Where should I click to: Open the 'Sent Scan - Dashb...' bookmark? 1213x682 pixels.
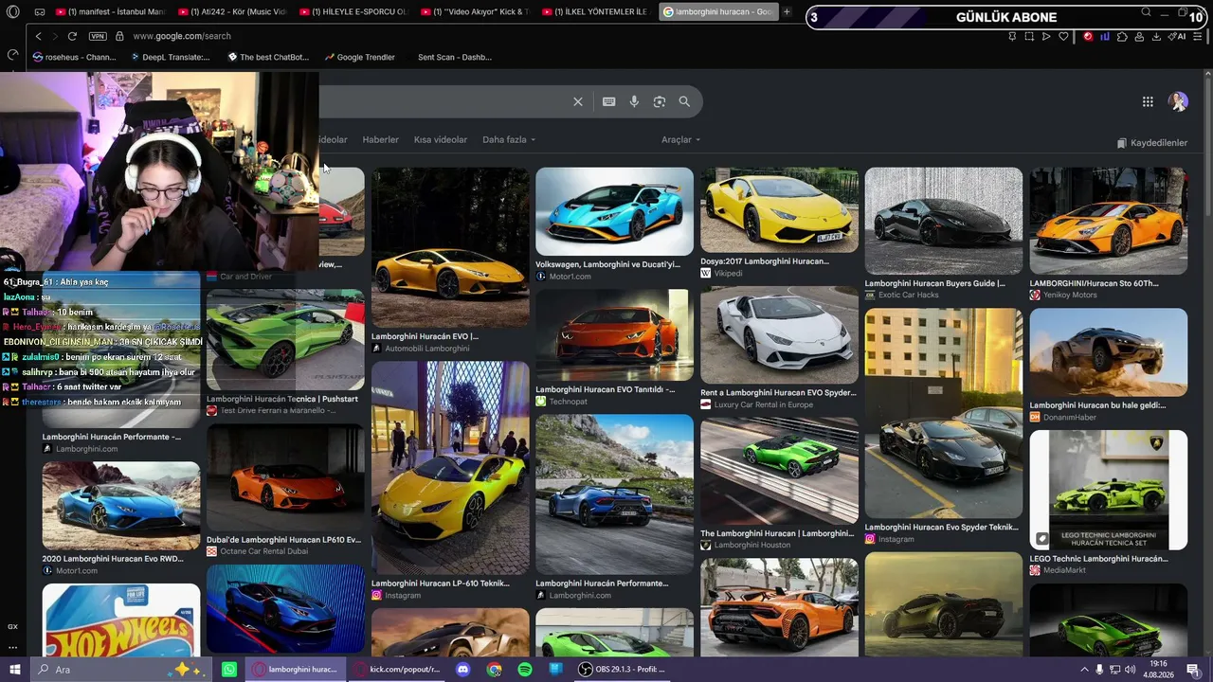pyautogui.click(x=454, y=57)
